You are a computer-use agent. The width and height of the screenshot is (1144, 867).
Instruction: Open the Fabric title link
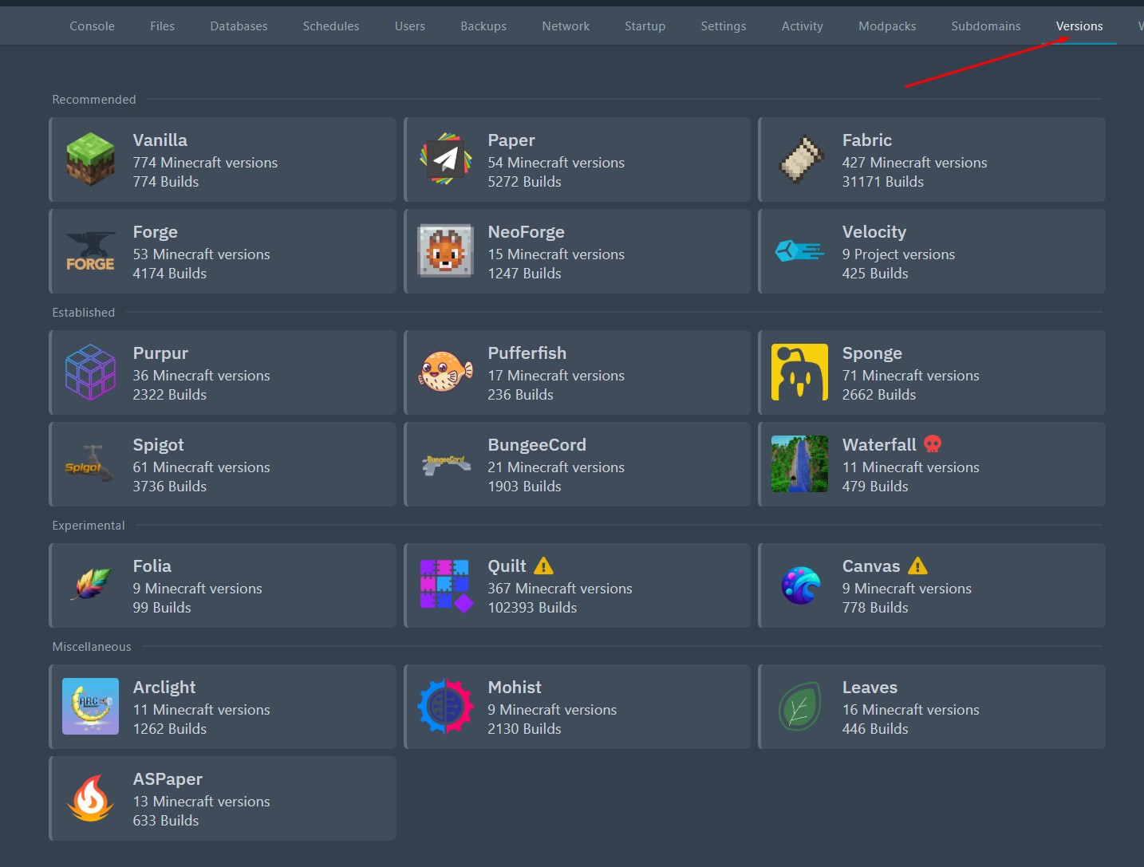[867, 140]
